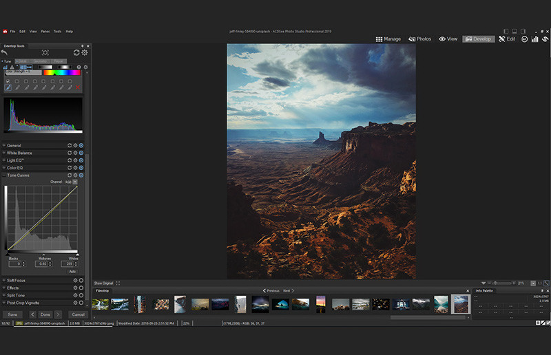Switch to the Geometry tab
This screenshot has height=355, width=551.
click(x=40, y=61)
